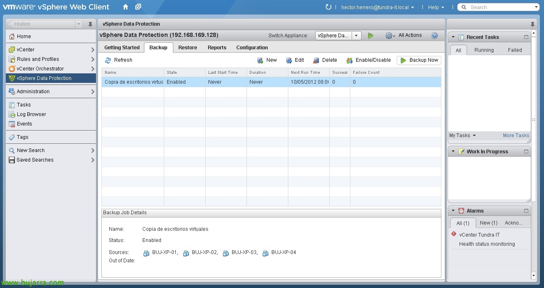Click the global refresh icon in header
The width and height of the screenshot is (544, 288).
(x=328, y=7)
